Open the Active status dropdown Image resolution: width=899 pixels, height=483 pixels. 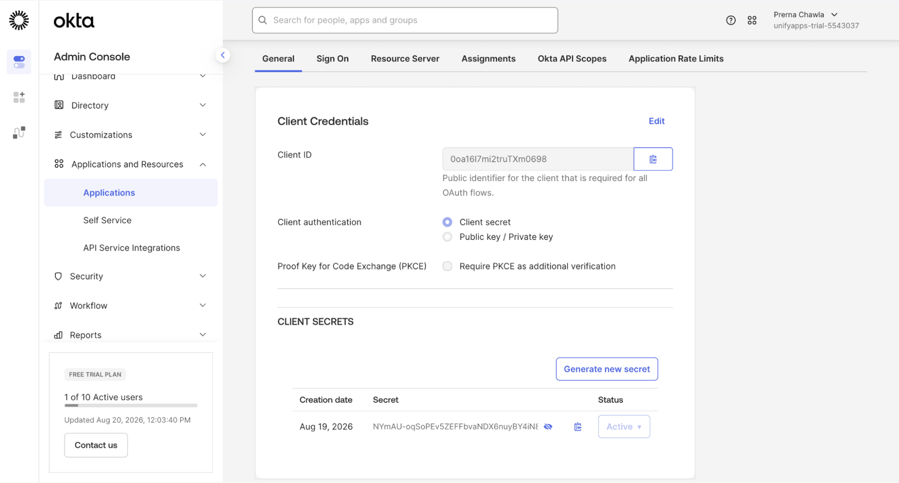[624, 427]
